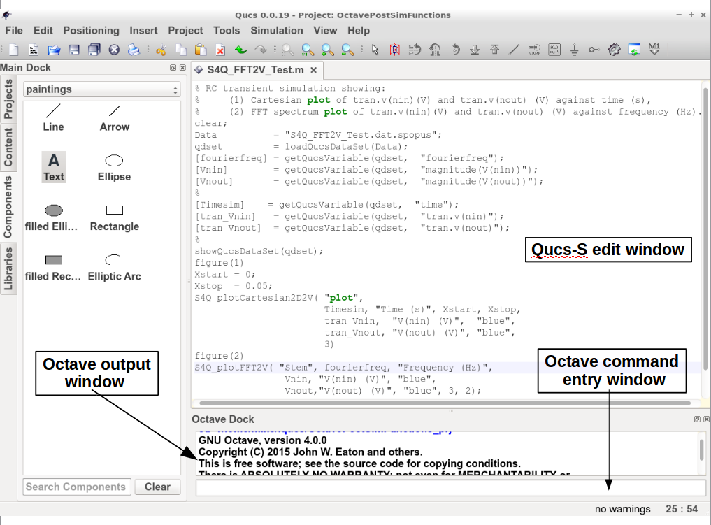Switch to the Projects side tab
The height and width of the screenshot is (525, 711).
[x=8, y=99]
